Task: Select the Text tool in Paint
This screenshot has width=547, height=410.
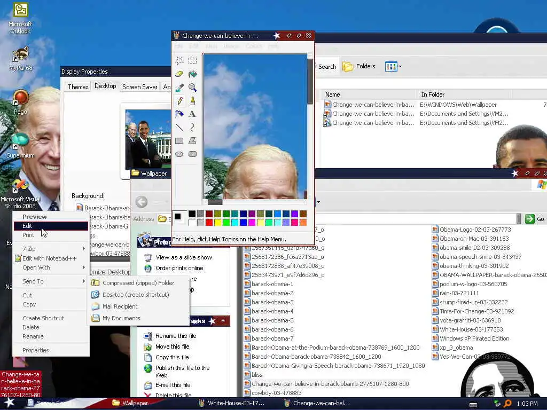Action: click(192, 114)
